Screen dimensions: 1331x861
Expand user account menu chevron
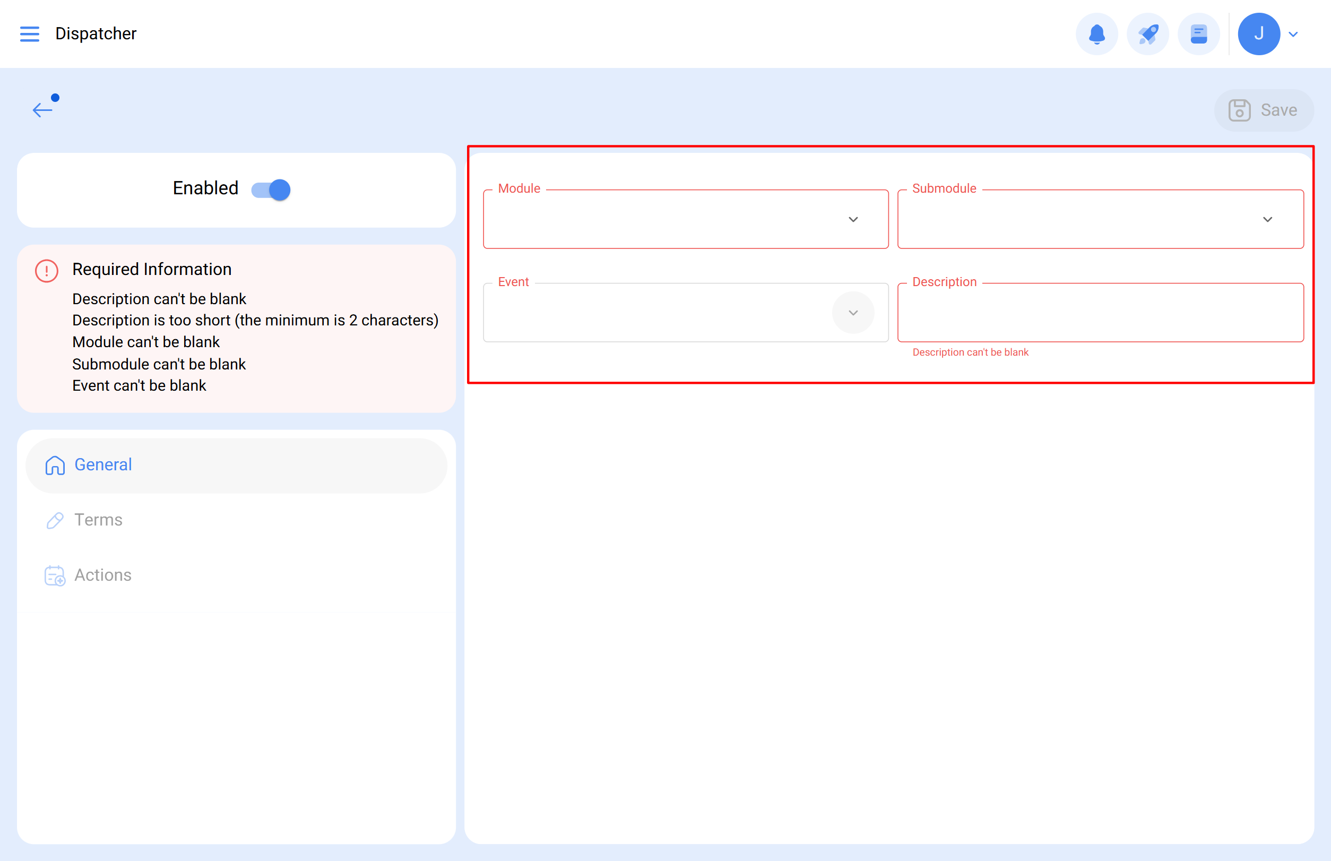click(x=1293, y=34)
